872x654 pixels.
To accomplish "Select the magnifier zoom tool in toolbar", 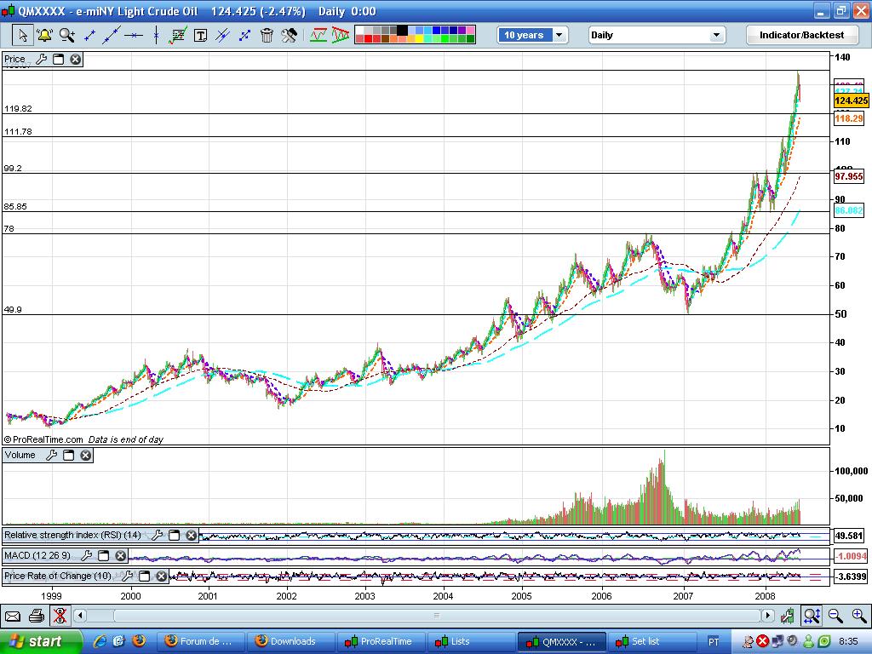I will pyautogui.click(x=67, y=36).
